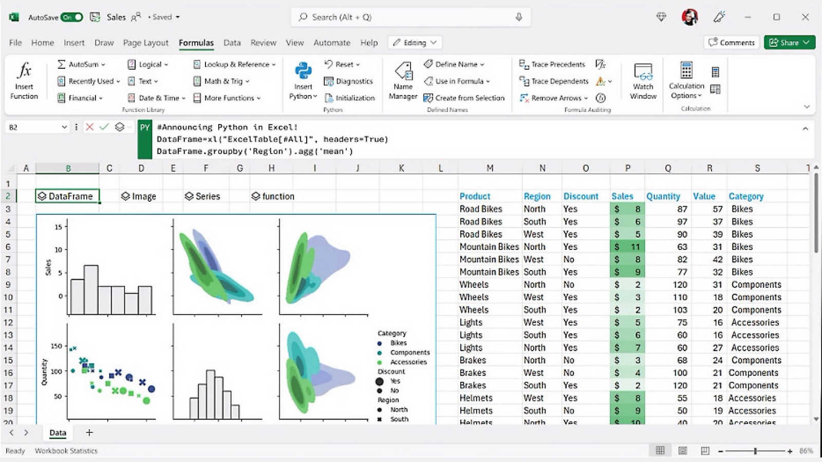Switch to Page Break Preview view
822x462 pixels.
705,451
